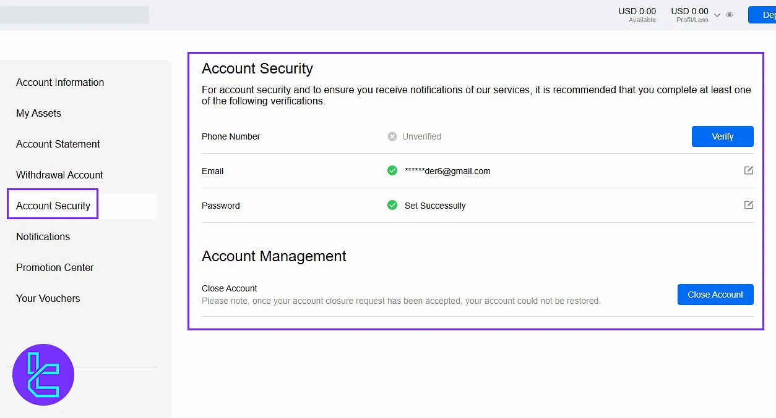Go to My Assets page
The height and width of the screenshot is (418, 776).
click(x=38, y=113)
